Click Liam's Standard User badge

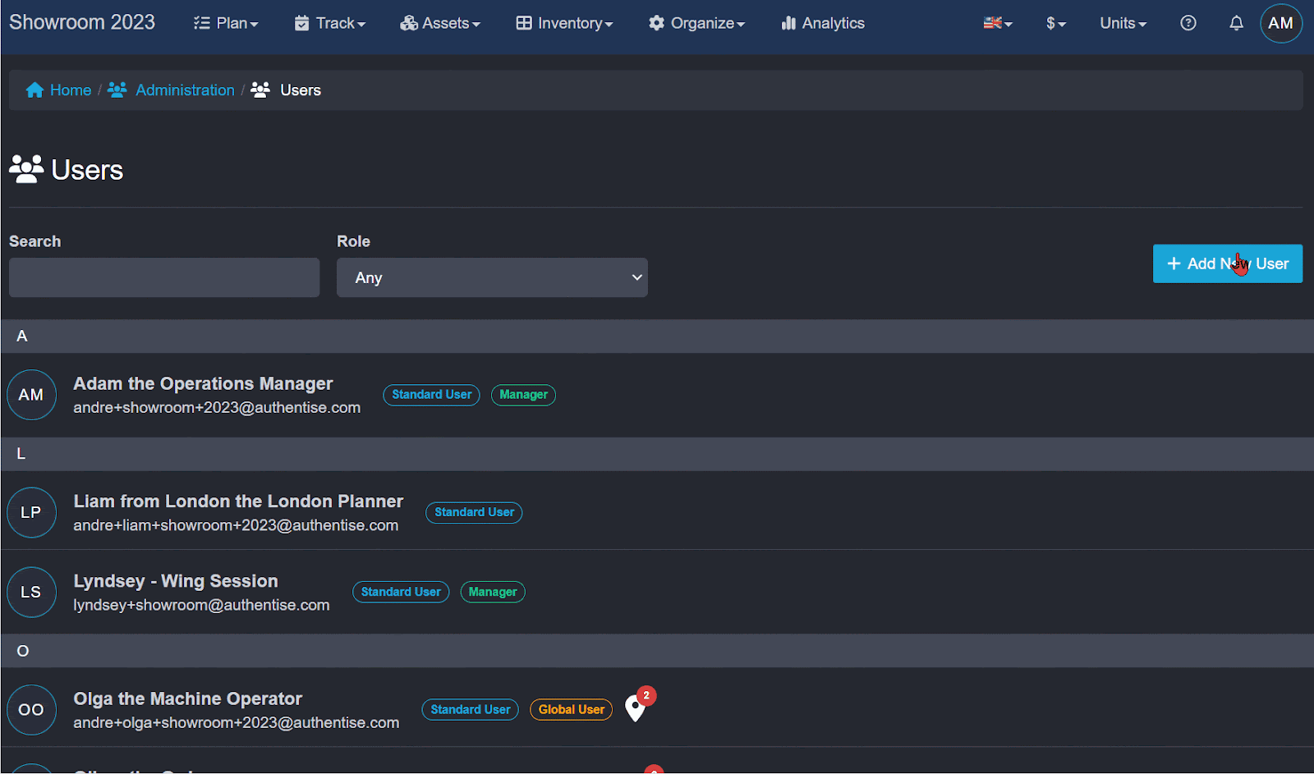(474, 512)
